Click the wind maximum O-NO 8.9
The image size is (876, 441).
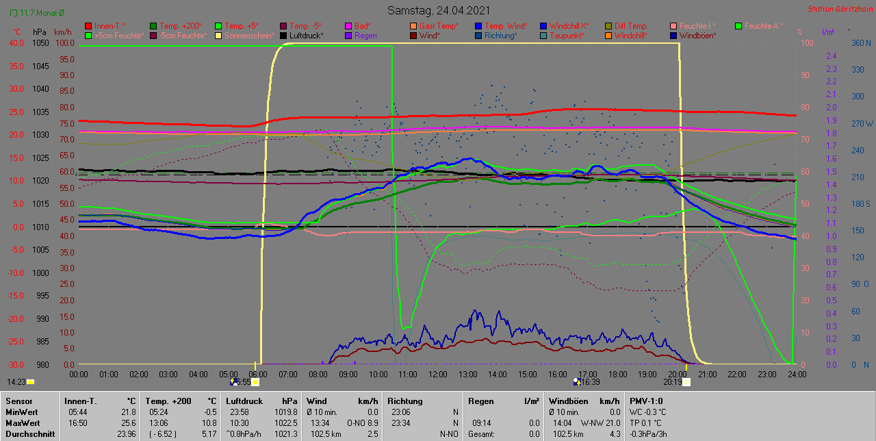(x=363, y=423)
